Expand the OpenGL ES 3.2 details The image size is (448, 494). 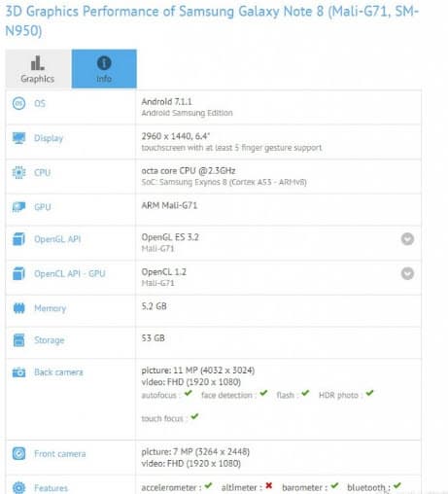click(407, 239)
